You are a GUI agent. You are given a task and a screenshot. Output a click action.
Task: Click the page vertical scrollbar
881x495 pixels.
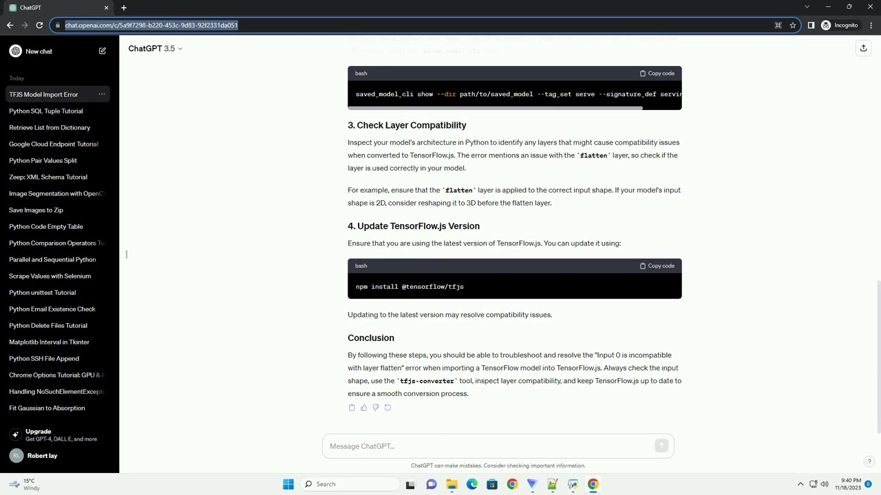tap(878, 356)
